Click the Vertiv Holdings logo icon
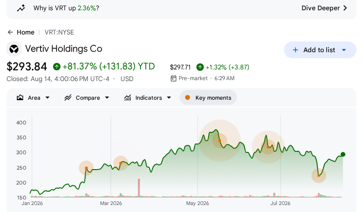 pyautogui.click(x=14, y=49)
